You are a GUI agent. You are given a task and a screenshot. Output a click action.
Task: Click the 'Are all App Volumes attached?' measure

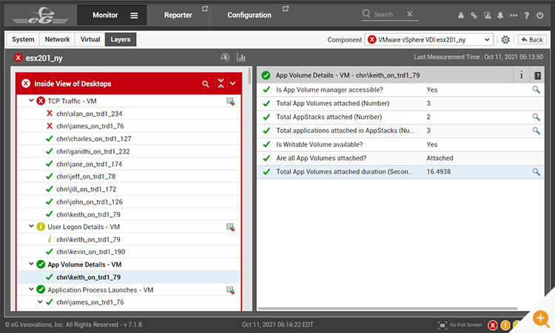pyautogui.click(x=400, y=158)
